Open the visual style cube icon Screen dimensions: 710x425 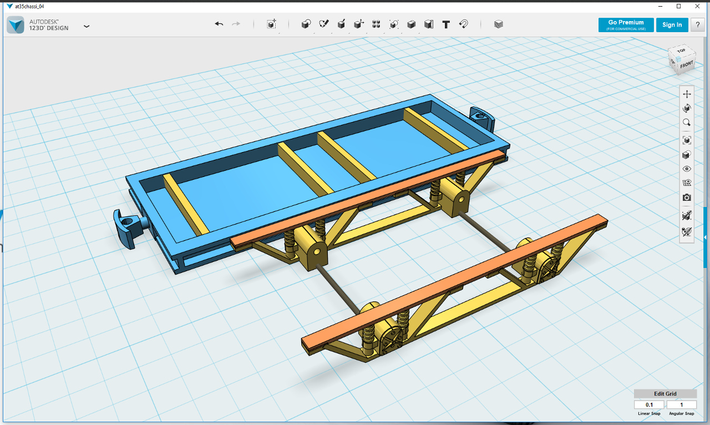(687, 155)
